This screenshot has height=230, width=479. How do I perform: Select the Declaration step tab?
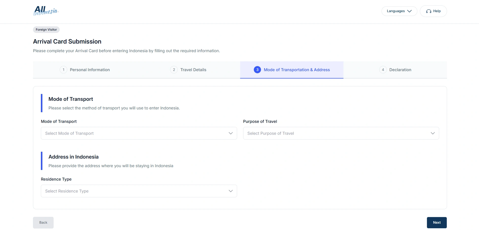[x=400, y=70]
